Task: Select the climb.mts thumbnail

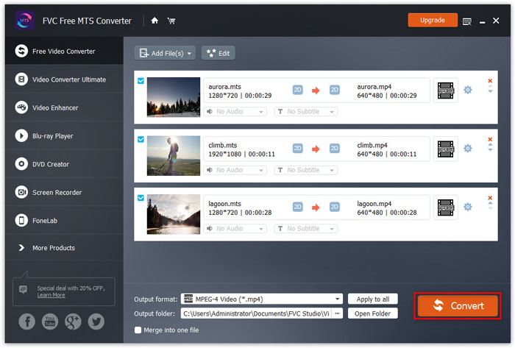Action: tap(174, 156)
